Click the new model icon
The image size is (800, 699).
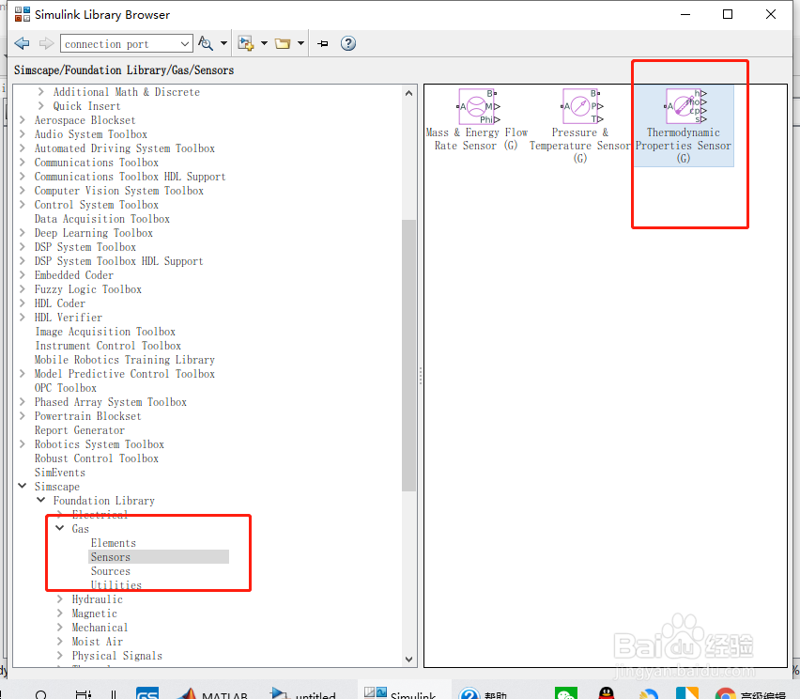246,43
